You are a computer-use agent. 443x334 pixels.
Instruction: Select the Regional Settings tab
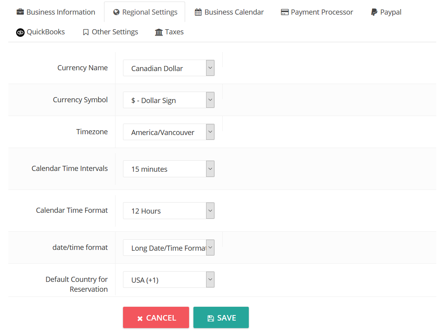[x=145, y=12]
